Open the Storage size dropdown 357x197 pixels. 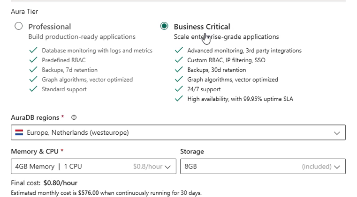tap(263, 166)
